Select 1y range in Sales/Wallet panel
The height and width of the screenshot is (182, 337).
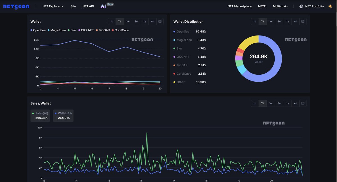[288, 103]
